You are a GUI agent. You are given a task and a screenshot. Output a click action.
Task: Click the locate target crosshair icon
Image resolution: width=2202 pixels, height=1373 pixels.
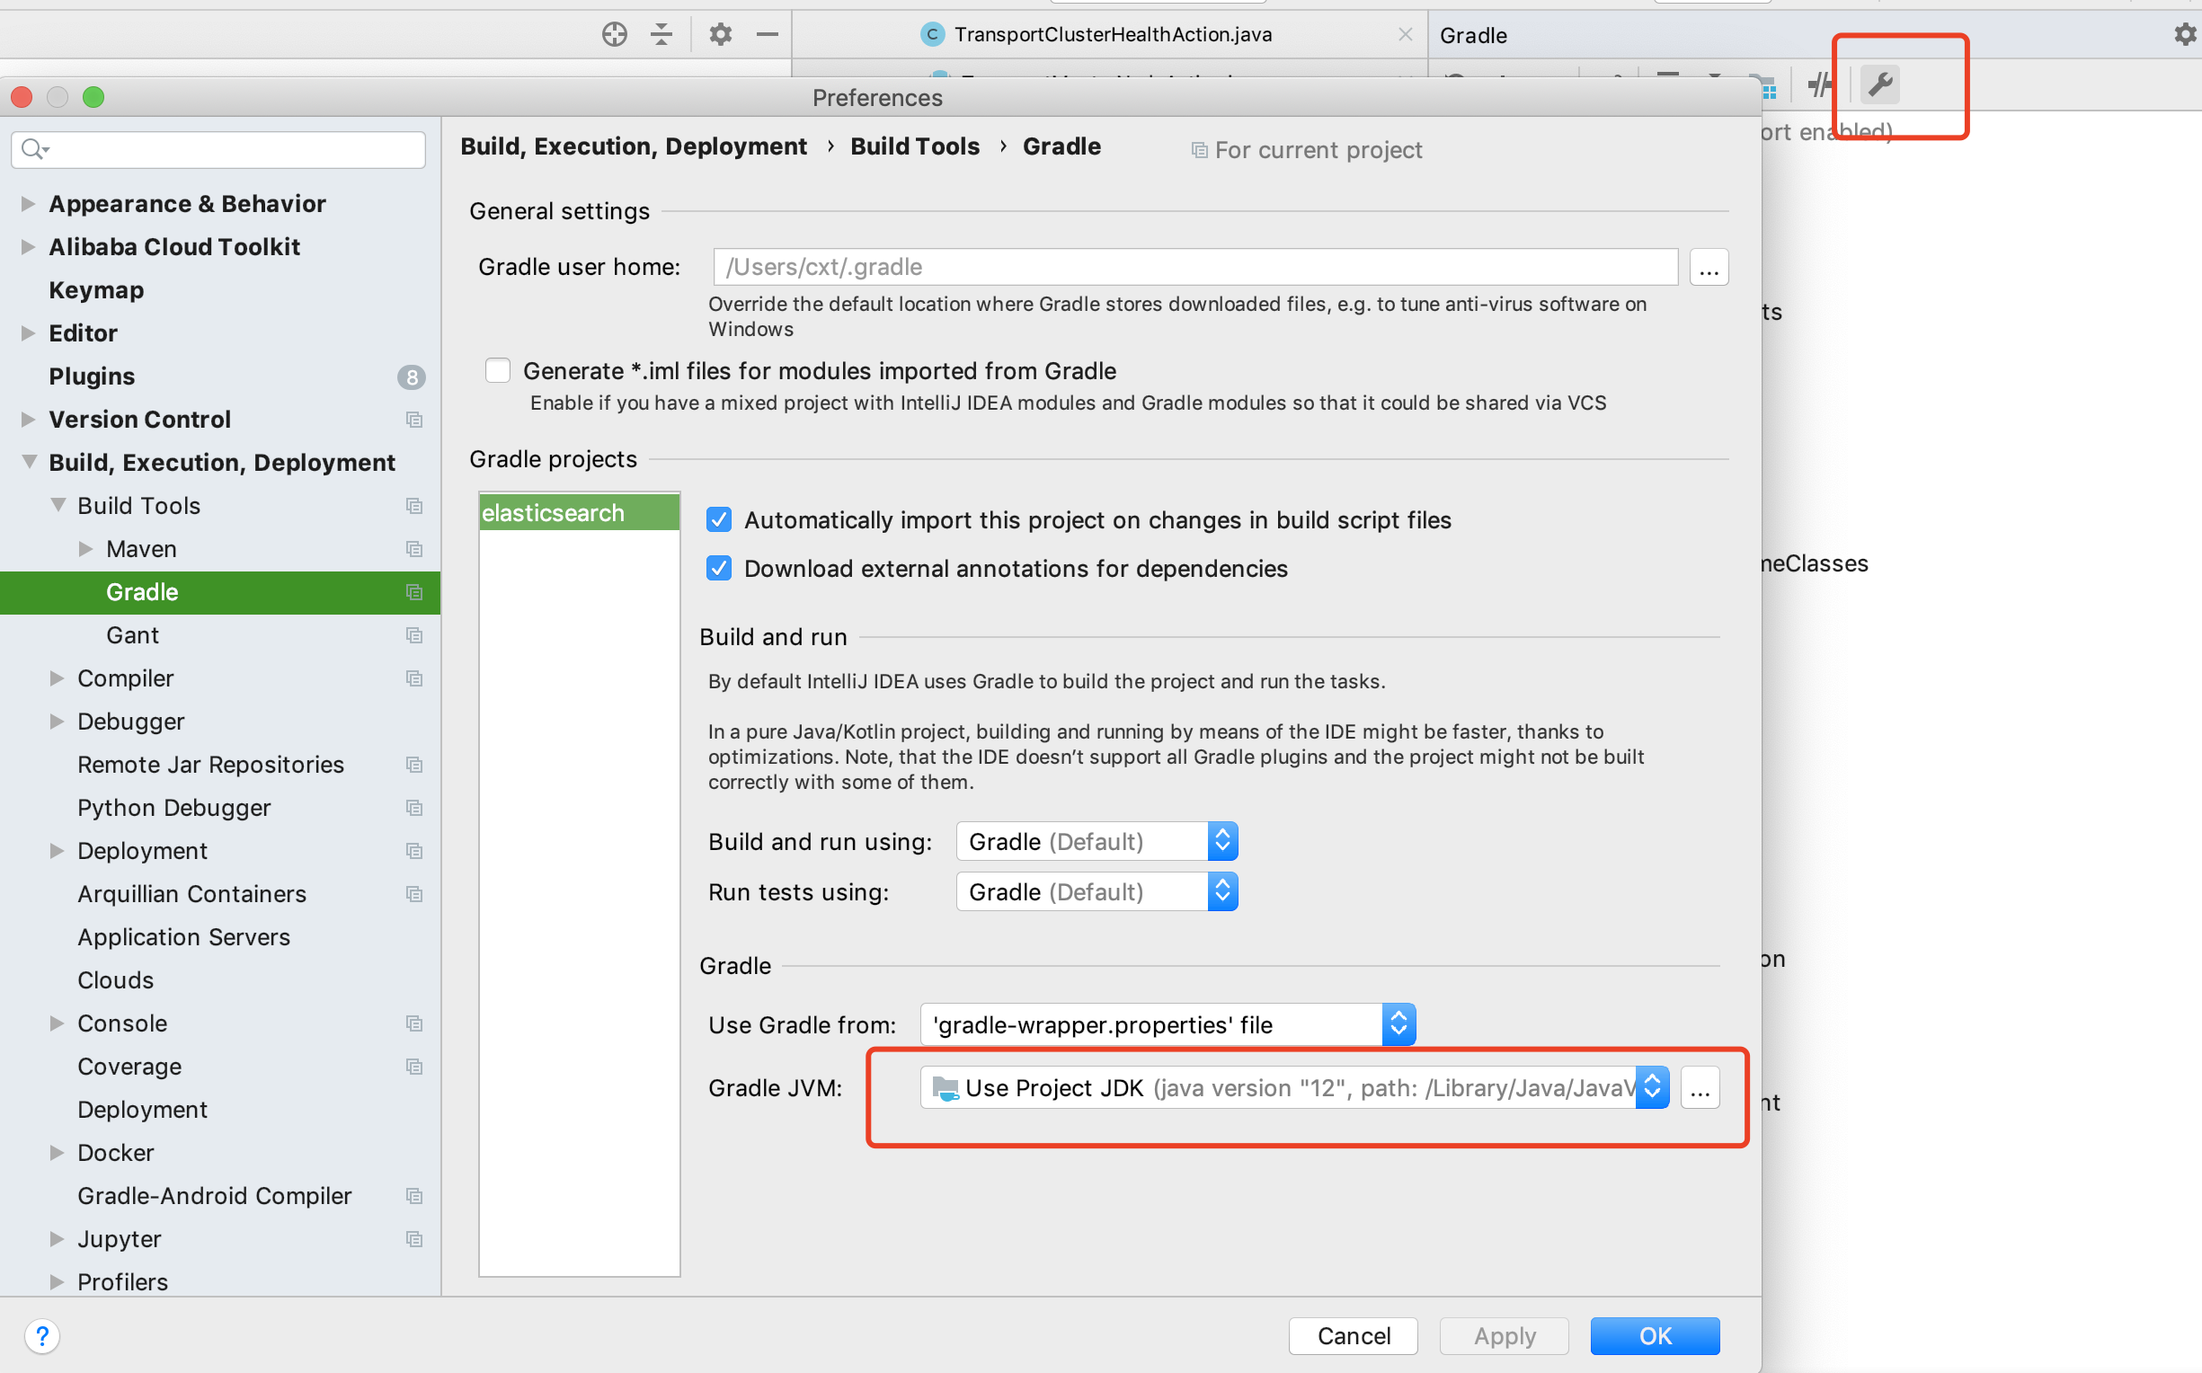click(614, 34)
